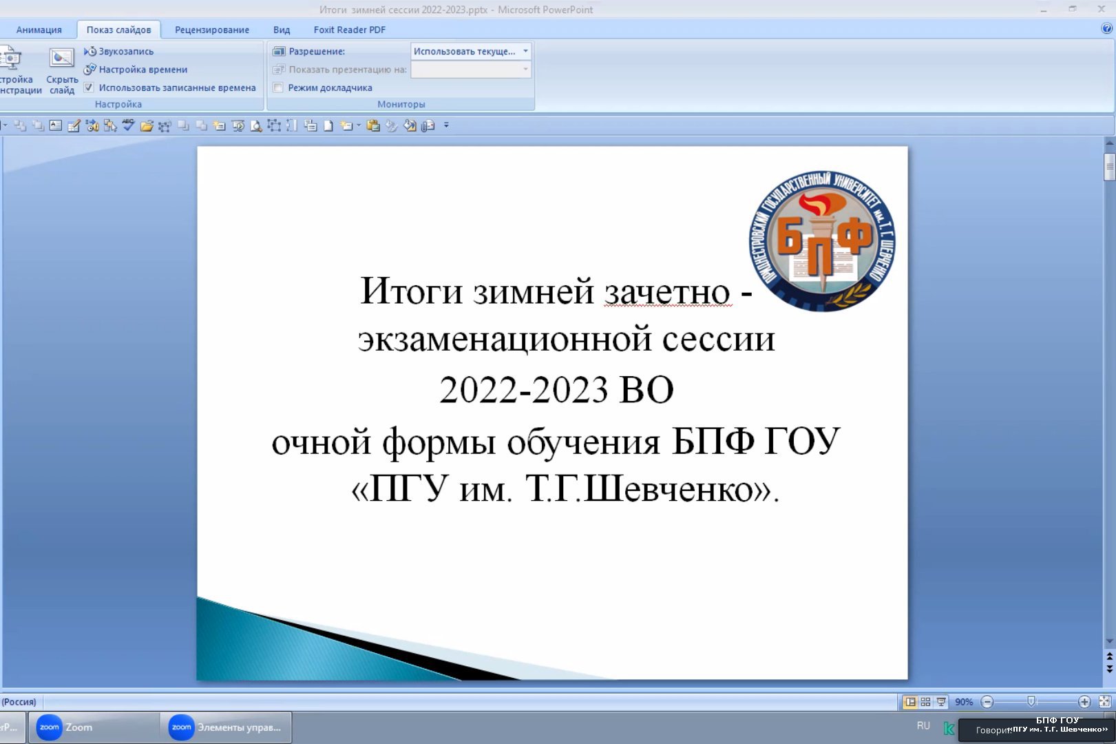The image size is (1116, 744).
Task: Click the Record Narration icon
Action: click(90, 52)
